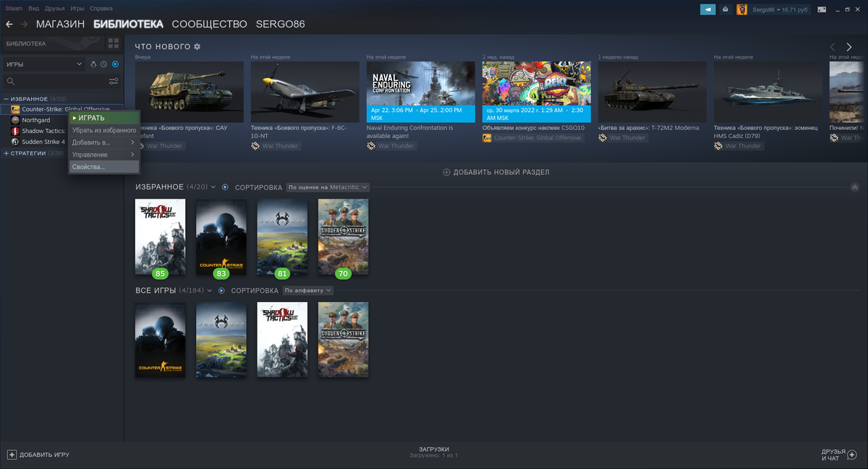Click Counter-Strike icon in sidebar list
868x469 pixels.
point(15,109)
